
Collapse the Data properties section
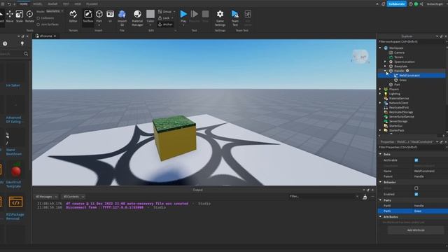[380, 154]
